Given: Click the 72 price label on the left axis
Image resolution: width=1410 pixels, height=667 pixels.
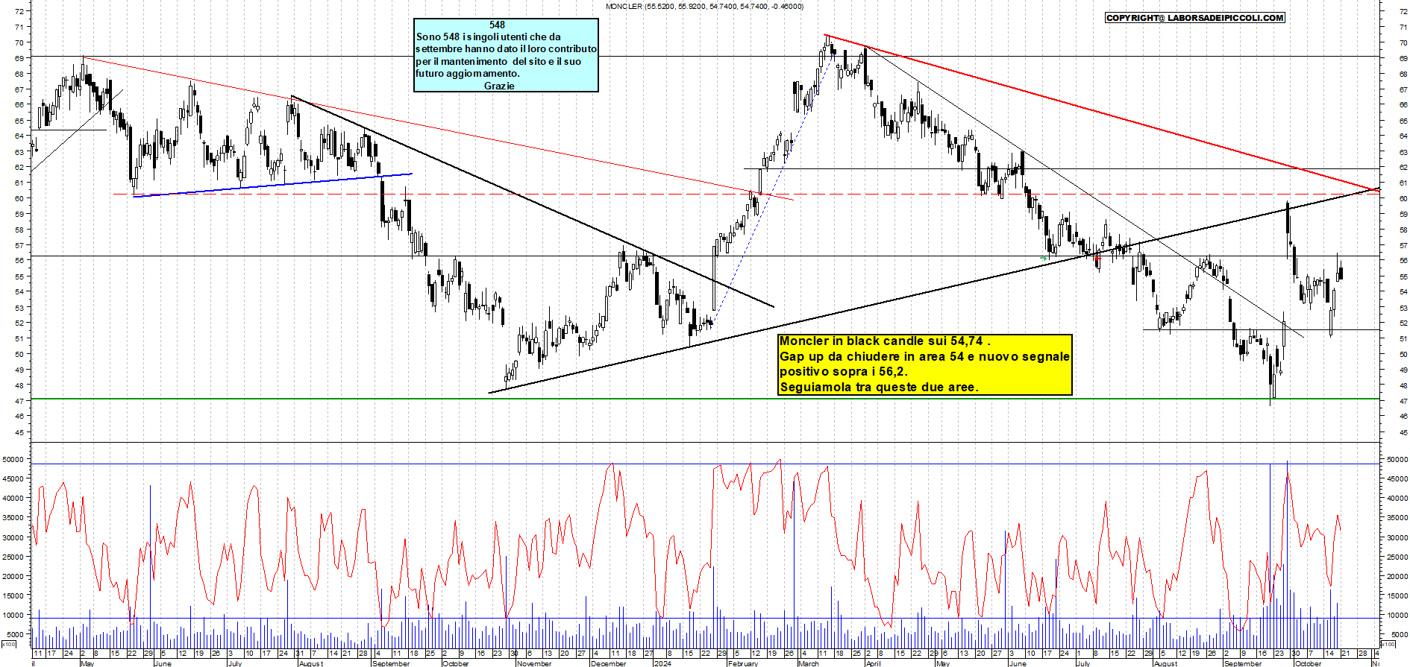Looking at the screenshot, I should coord(19,12).
